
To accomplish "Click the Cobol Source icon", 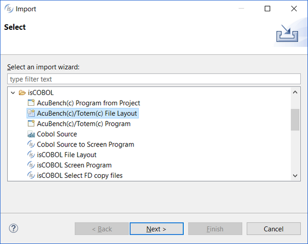I will pos(31,134).
